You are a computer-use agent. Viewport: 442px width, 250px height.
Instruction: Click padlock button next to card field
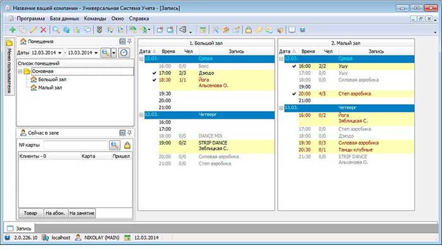coord(127,145)
